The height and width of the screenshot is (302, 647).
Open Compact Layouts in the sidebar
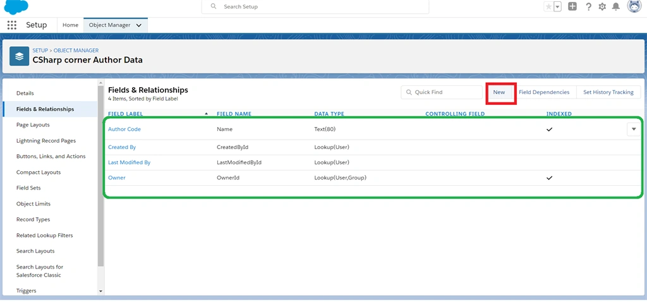[x=39, y=172]
